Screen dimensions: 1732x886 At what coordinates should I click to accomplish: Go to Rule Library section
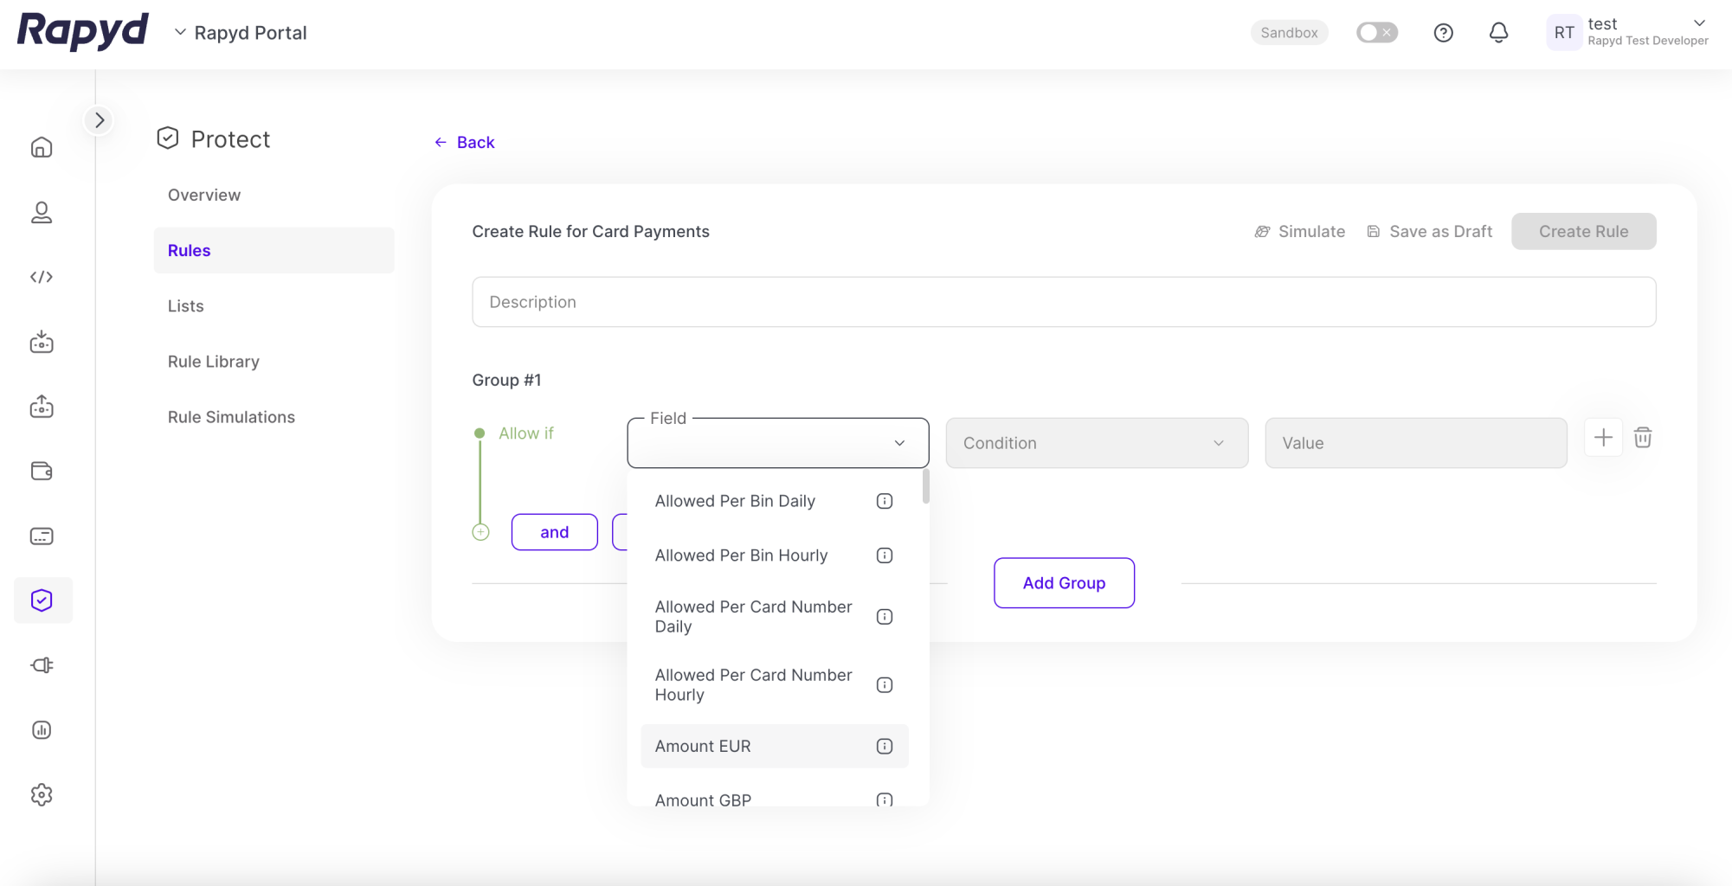click(214, 362)
